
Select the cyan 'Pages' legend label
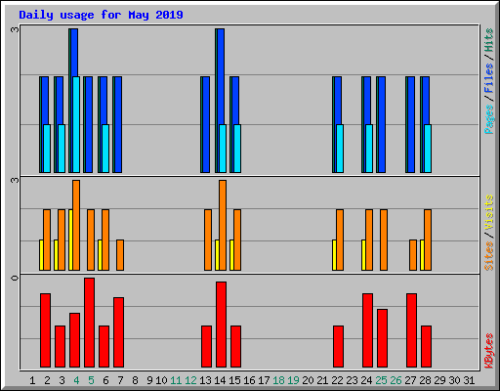tap(488, 119)
